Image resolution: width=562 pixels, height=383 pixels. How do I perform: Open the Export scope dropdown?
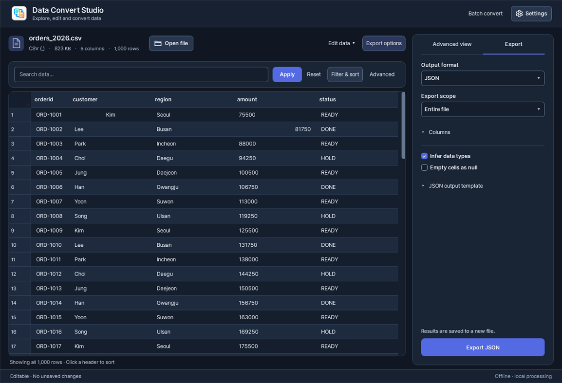pyautogui.click(x=483, y=109)
